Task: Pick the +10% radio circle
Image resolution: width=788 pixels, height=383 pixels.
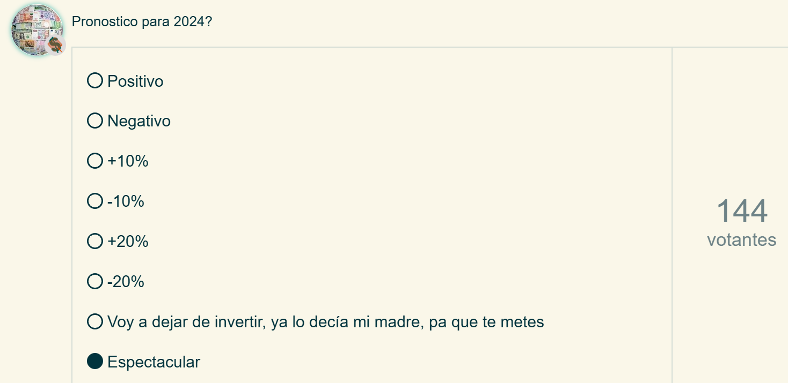Action: point(95,161)
